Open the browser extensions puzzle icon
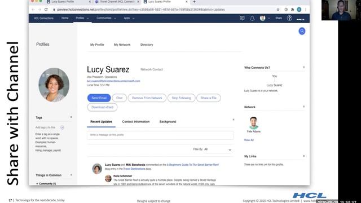Viewport: 361px width, 203px height. (292, 10)
